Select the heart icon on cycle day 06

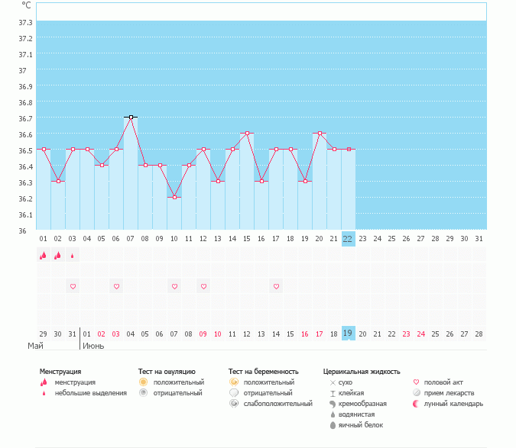[116, 286]
